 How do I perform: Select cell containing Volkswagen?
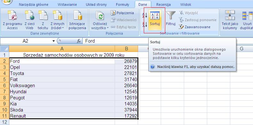[62, 86]
